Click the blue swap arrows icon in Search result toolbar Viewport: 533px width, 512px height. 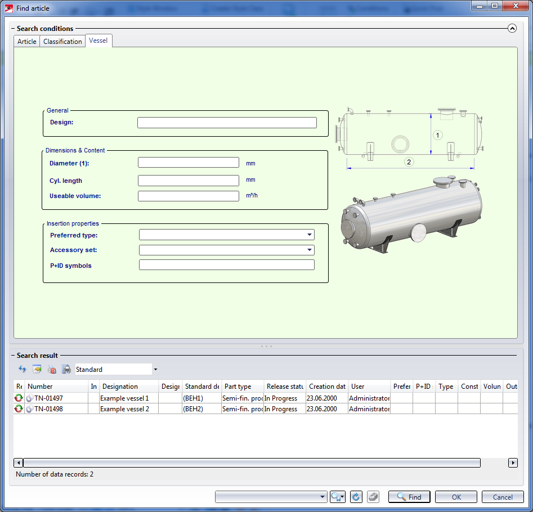click(x=23, y=370)
